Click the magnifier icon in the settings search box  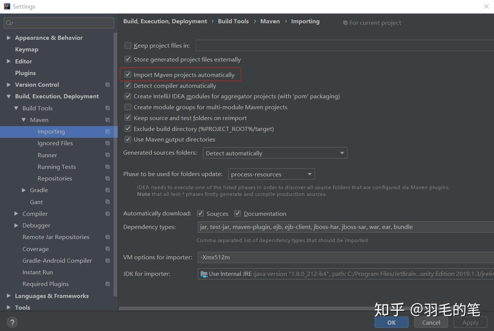tap(9, 23)
